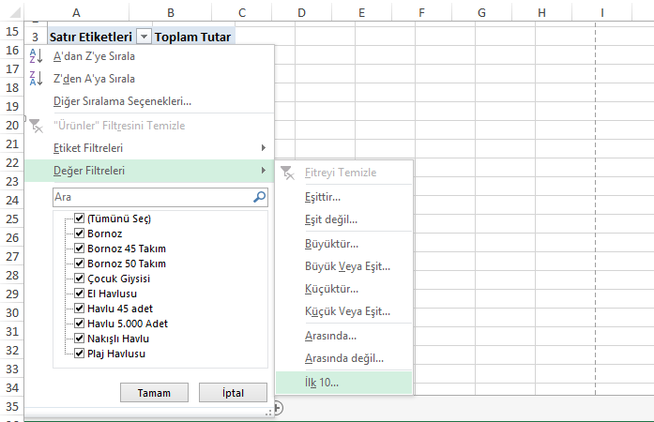The height and width of the screenshot is (422, 654).
Task: Select Arasında... filter option
Action: [x=330, y=336]
